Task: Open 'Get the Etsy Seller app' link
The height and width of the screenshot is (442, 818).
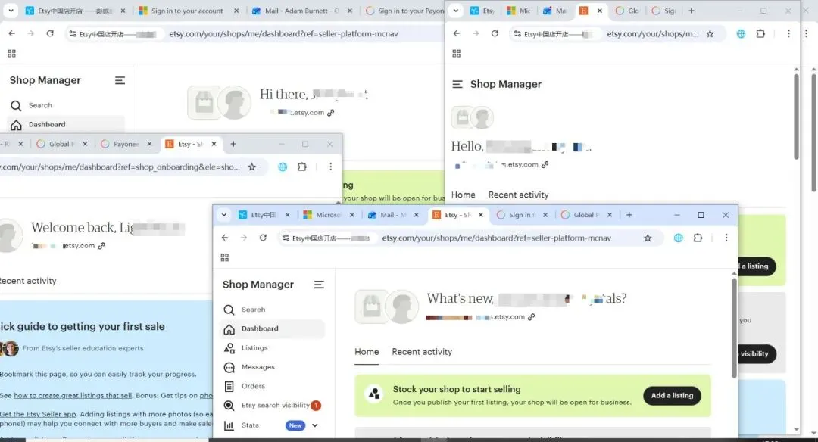Action: pyautogui.click(x=38, y=415)
